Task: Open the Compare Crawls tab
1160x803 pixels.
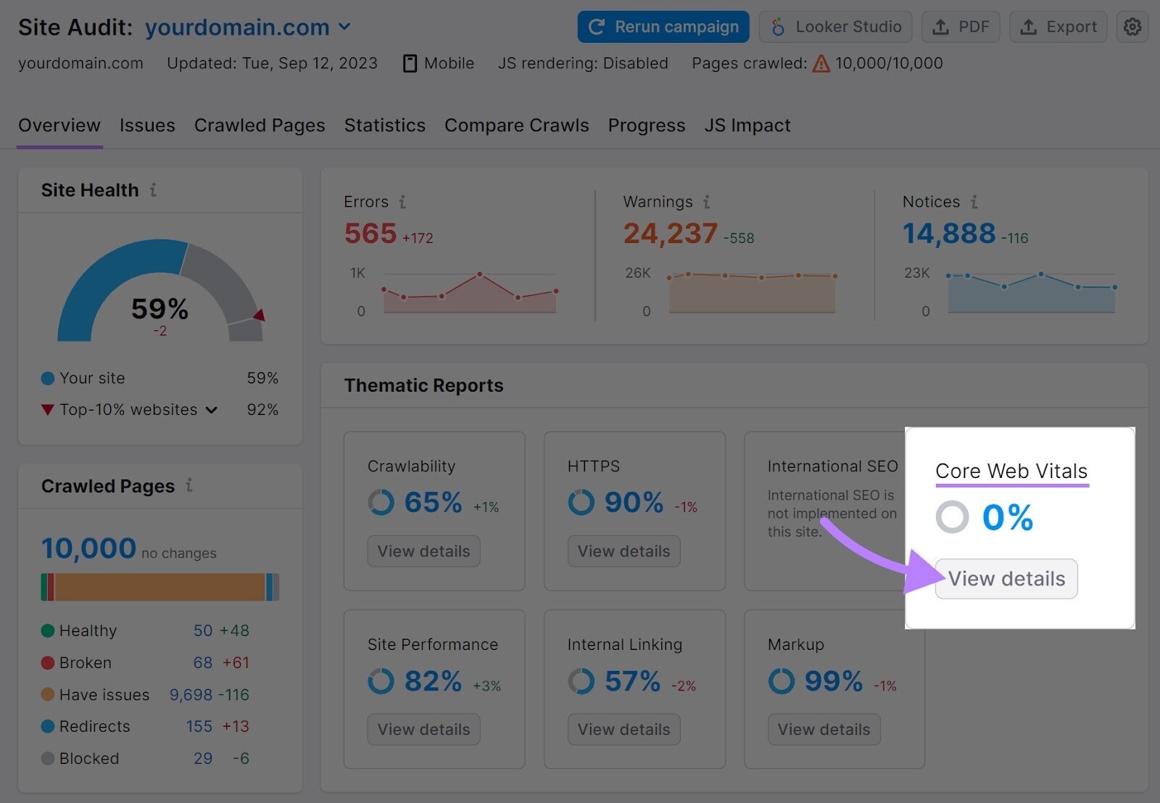Action: point(516,125)
